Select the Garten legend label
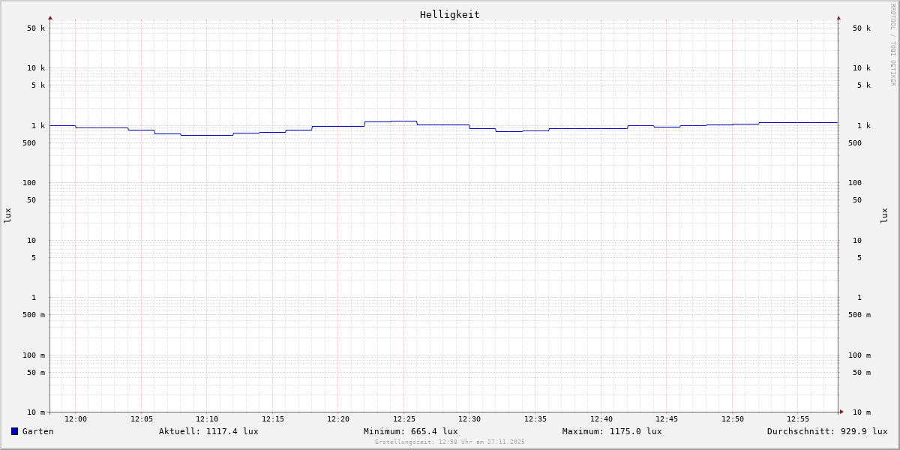Viewport: 900px width, 450px height. 37,431
